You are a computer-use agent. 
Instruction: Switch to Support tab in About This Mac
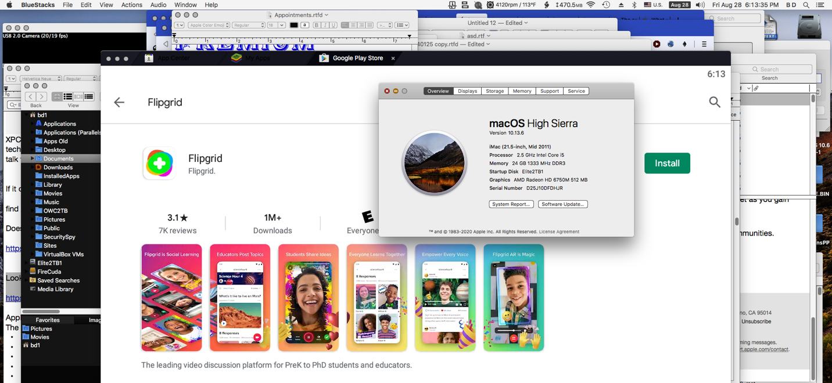(549, 91)
